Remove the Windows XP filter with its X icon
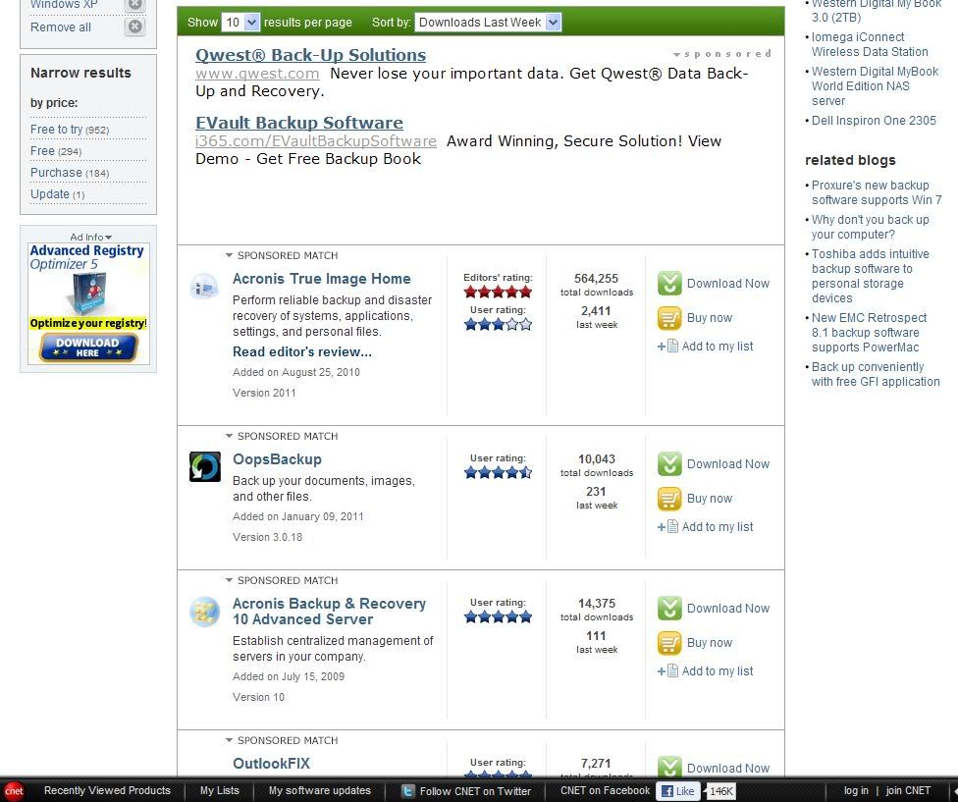Viewport: 958px width, 802px height. [x=135, y=5]
